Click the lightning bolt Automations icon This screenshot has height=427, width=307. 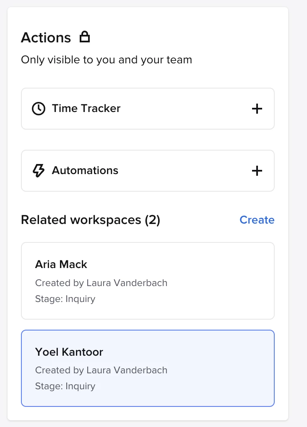pyautogui.click(x=39, y=171)
